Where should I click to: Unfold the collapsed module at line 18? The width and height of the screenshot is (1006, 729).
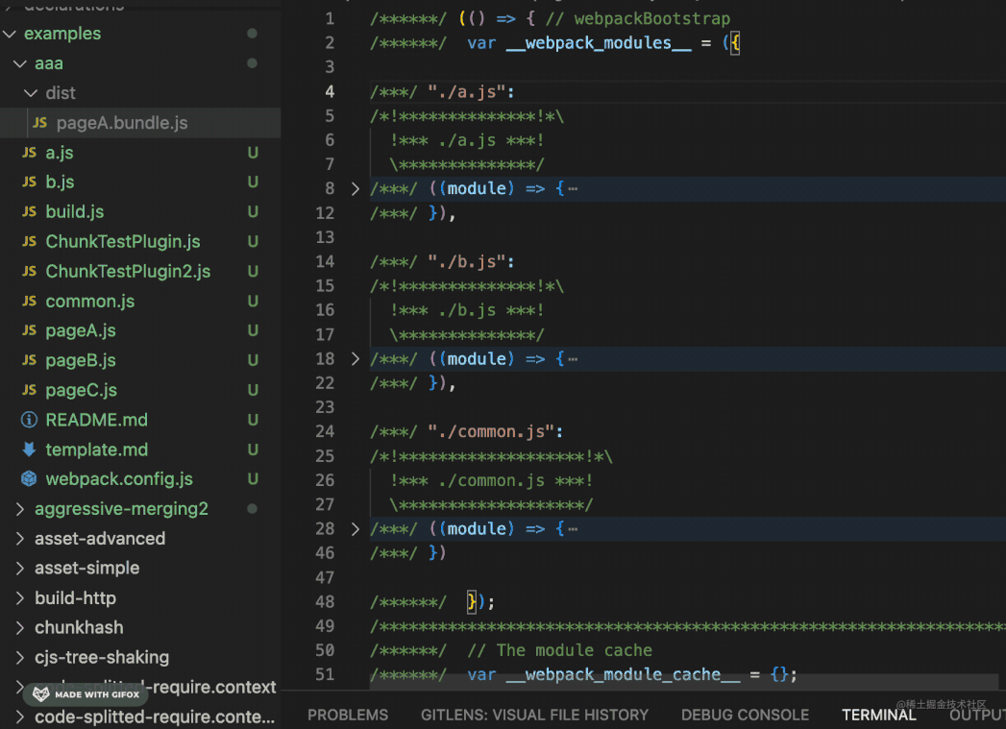356,358
